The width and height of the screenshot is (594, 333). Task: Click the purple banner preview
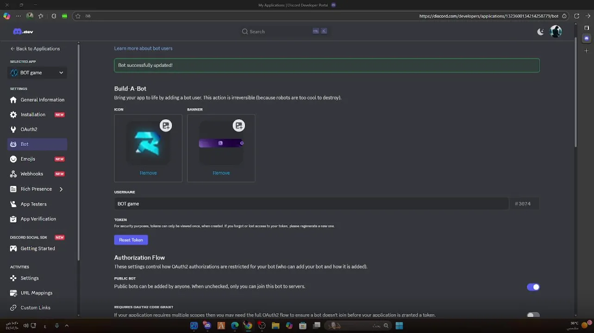221,143
